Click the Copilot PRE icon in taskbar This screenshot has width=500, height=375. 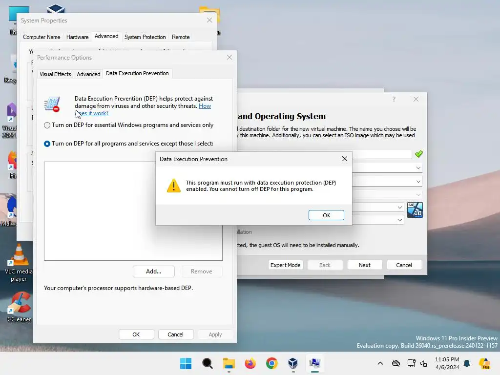click(485, 363)
